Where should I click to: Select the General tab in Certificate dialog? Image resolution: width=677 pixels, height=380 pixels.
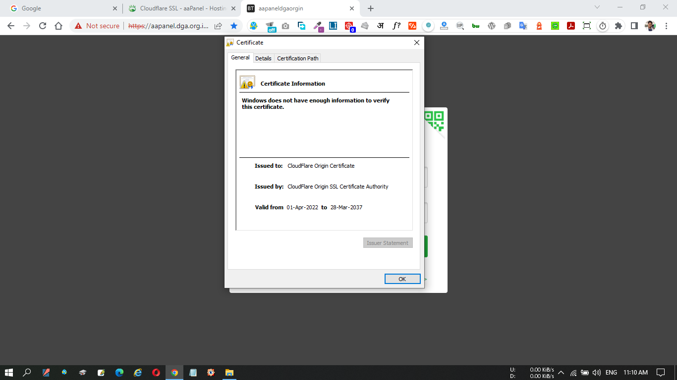[240, 57]
